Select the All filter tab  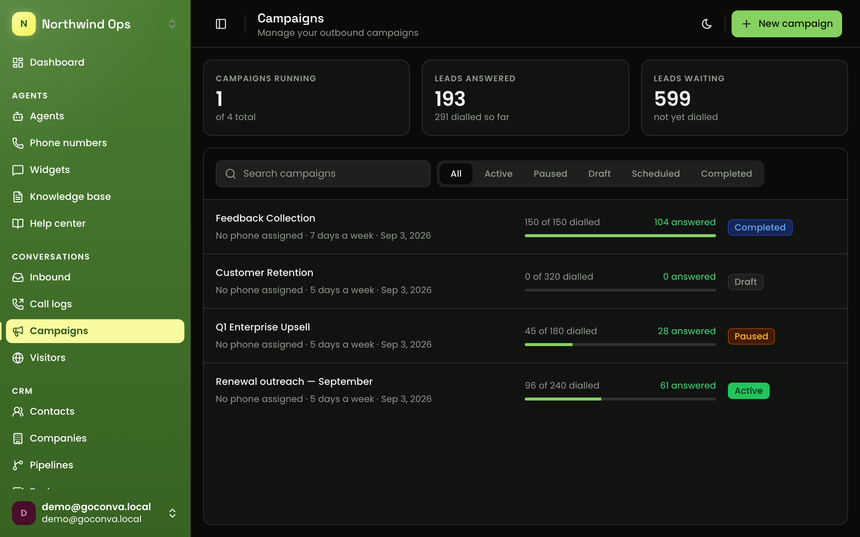456,174
